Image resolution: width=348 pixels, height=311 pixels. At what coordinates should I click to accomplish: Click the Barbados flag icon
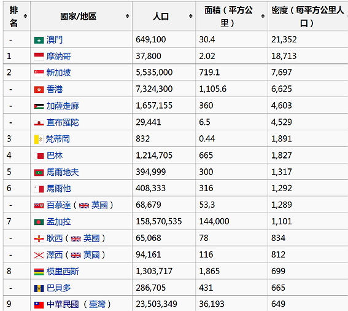[39, 288]
